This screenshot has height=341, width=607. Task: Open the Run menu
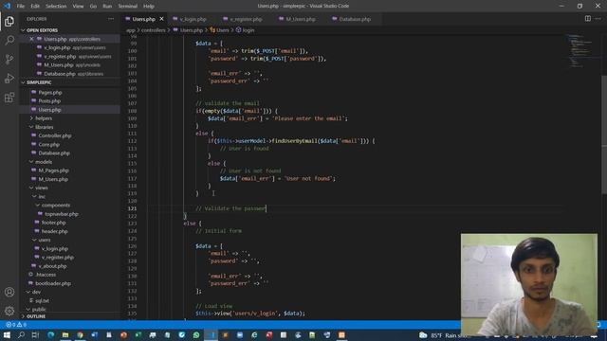coord(107,7)
